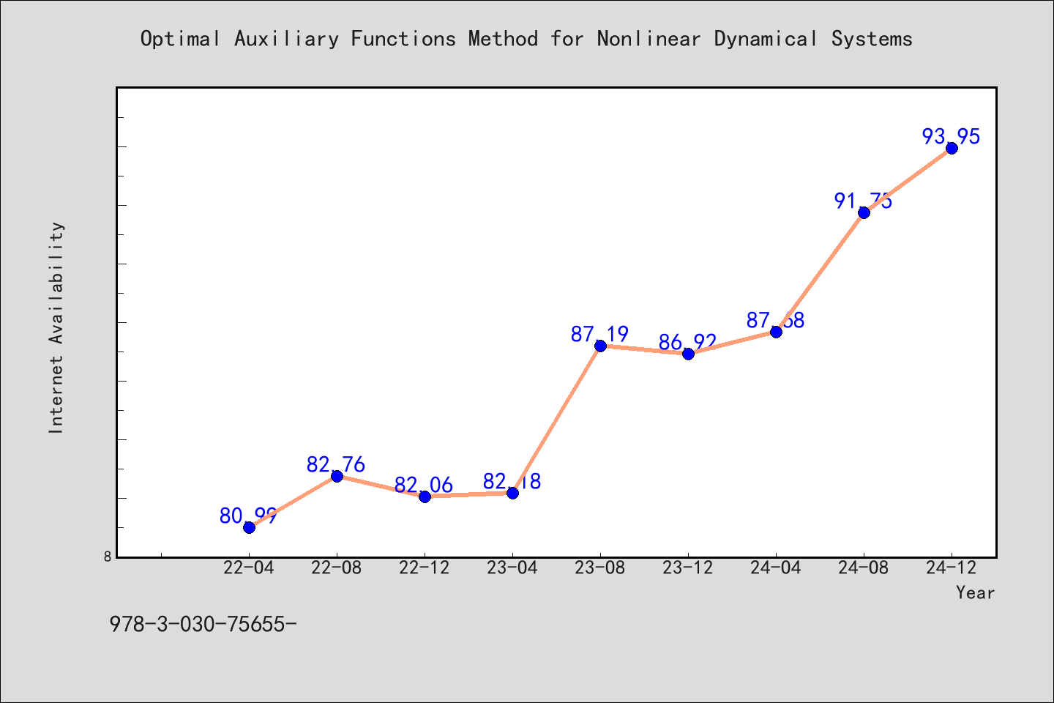The image size is (1054, 703).
Task: Click the data point labeled 82.76
Action: [337, 476]
